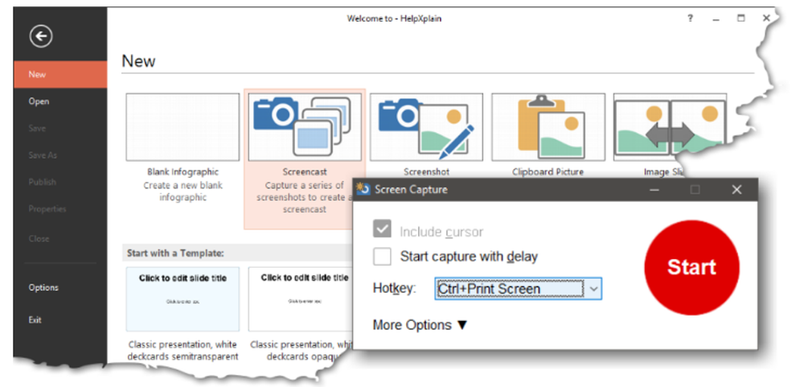Click the back arrow circle icon
804x387 pixels.
(x=40, y=36)
